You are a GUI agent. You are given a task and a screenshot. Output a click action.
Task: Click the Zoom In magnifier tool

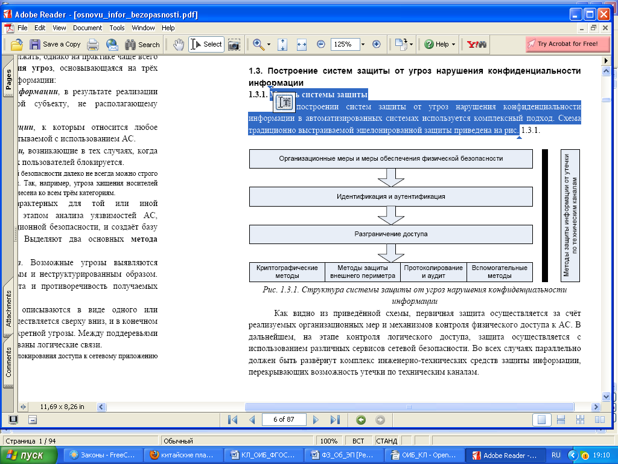pyautogui.click(x=258, y=44)
